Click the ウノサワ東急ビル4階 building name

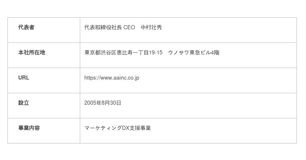(194, 52)
